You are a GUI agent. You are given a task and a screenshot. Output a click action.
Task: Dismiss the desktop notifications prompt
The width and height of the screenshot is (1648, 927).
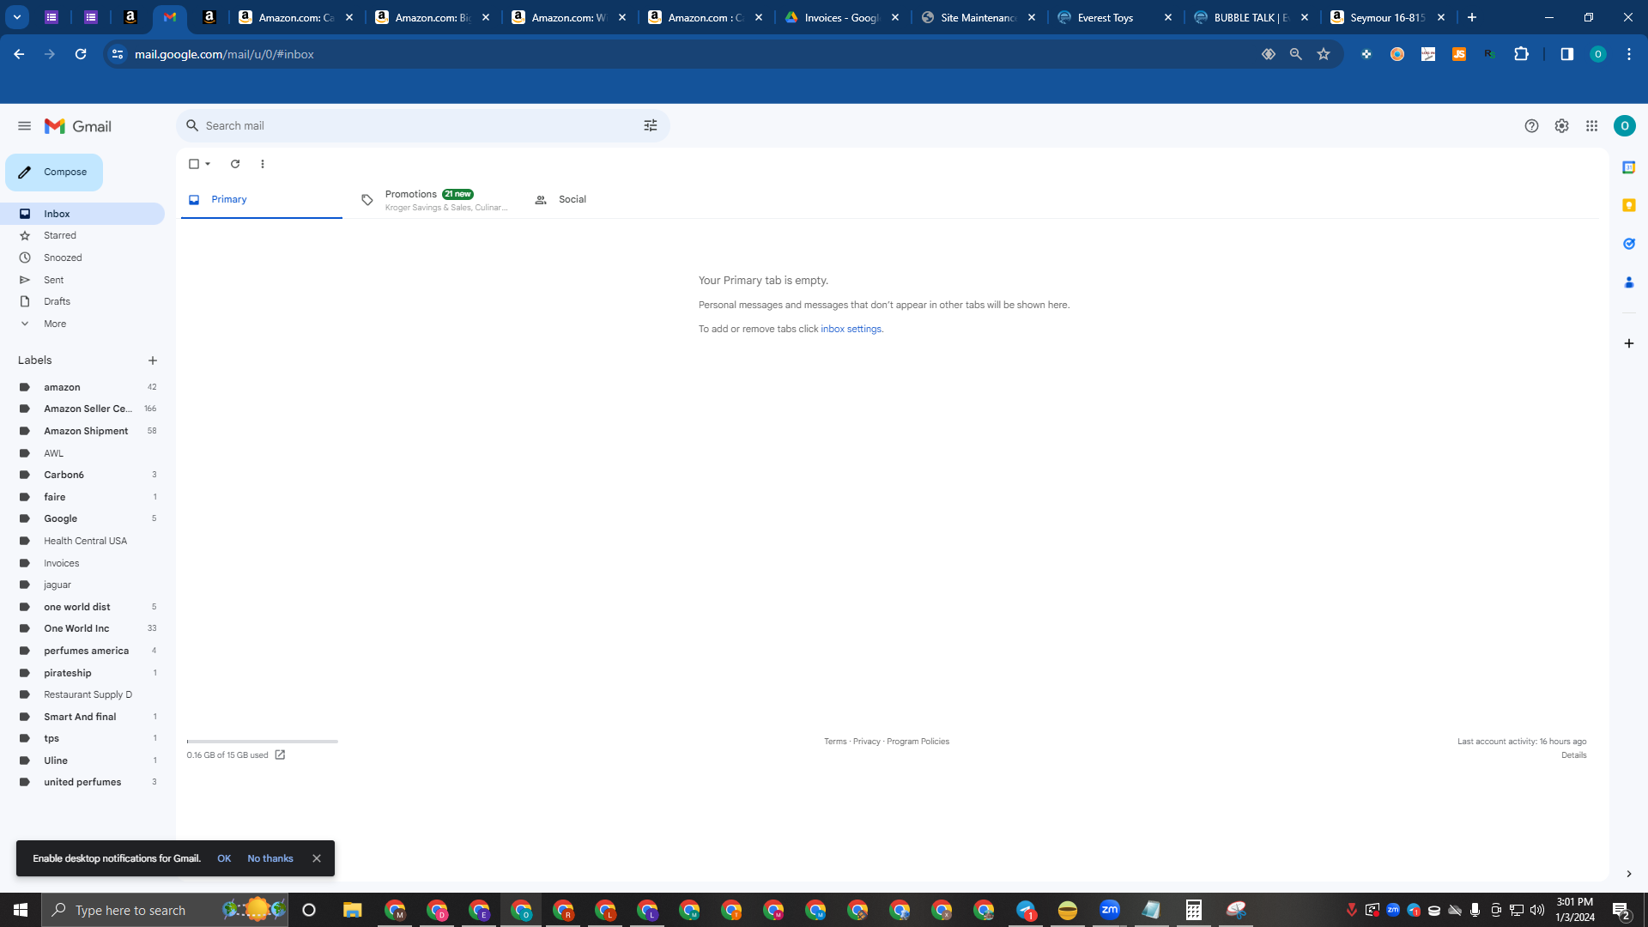pyautogui.click(x=317, y=858)
